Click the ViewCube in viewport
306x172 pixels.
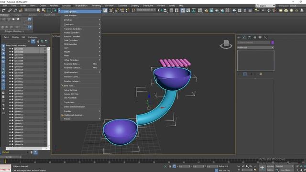tap(226, 44)
